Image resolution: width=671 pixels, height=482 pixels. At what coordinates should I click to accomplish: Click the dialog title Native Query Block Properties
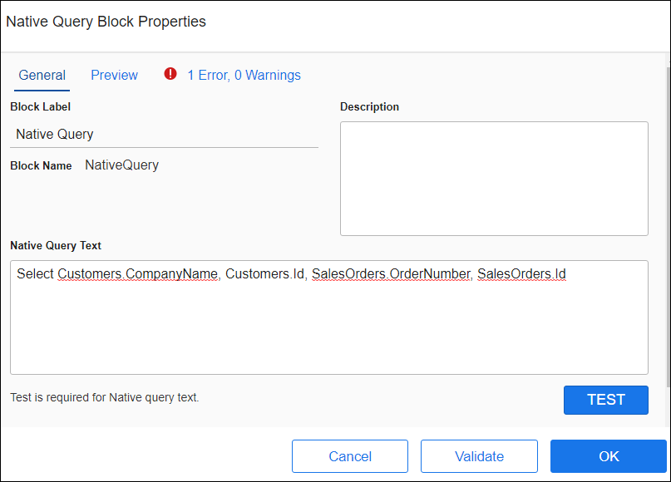(x=106, y=22)
